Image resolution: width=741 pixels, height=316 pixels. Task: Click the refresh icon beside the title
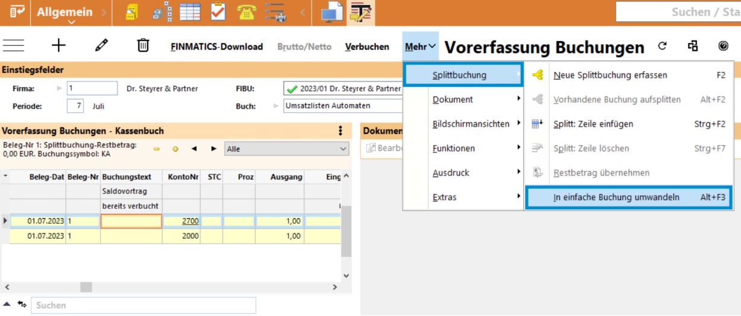coord(662,46)
